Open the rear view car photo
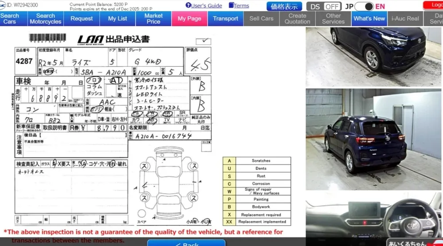The image size is (443, 246). 373,139
